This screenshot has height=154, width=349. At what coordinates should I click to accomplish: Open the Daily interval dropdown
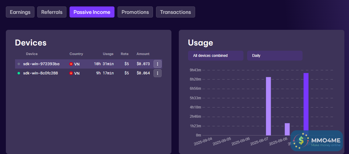(x=275, y=56)
